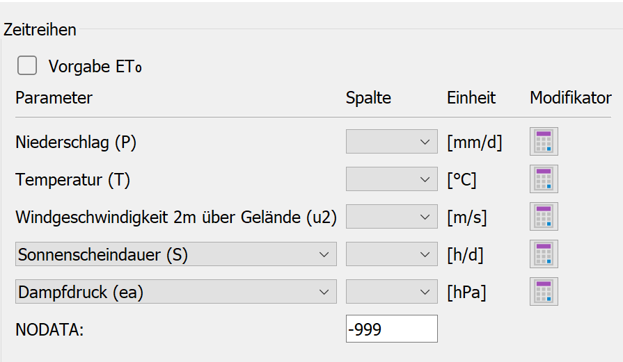Expand the column dropdown in the [hPa] row
Image resolution: width=623 pixels, height=362 pixels.
click(x=391, y=292)
